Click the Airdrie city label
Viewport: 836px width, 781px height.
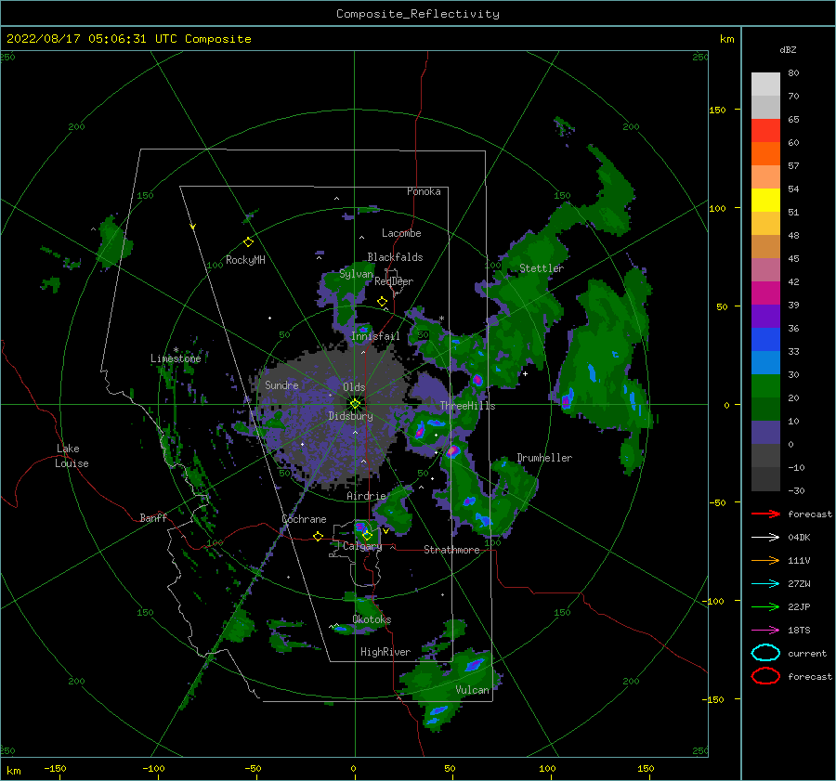point(366,496)
